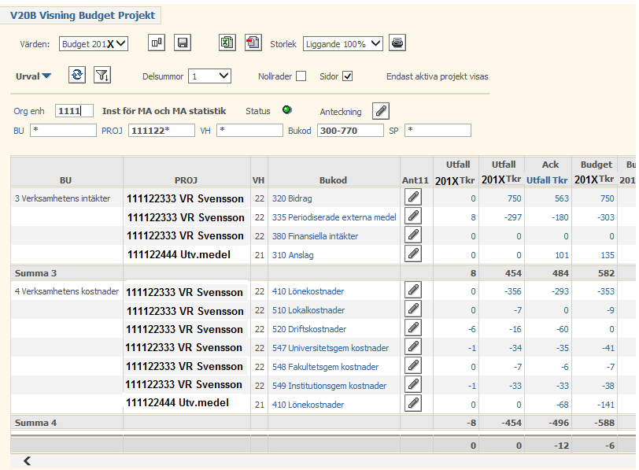Click the VH filter input field
639x470 pixels.
249,131
